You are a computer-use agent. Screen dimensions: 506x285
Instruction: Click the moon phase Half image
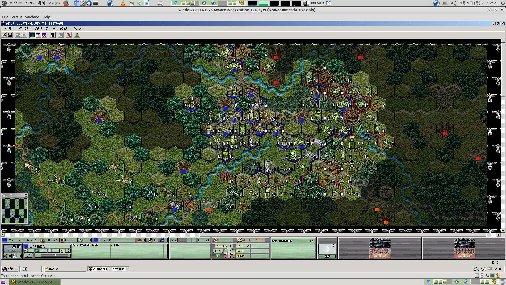click(327, 249)
